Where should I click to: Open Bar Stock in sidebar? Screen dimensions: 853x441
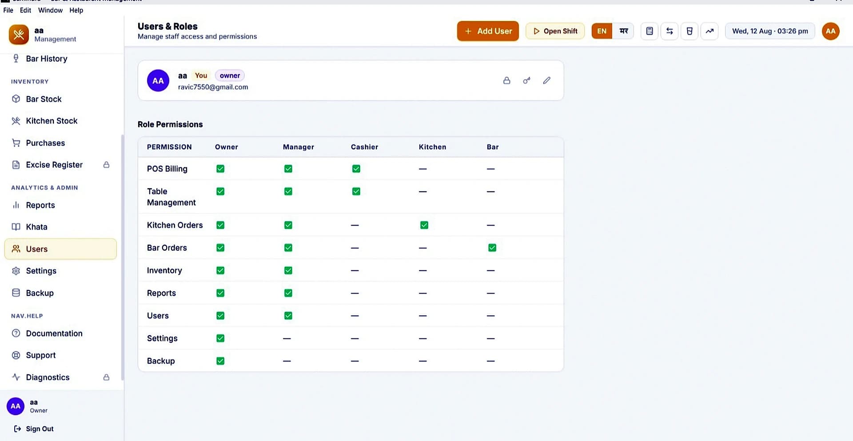tap(60, 99)
